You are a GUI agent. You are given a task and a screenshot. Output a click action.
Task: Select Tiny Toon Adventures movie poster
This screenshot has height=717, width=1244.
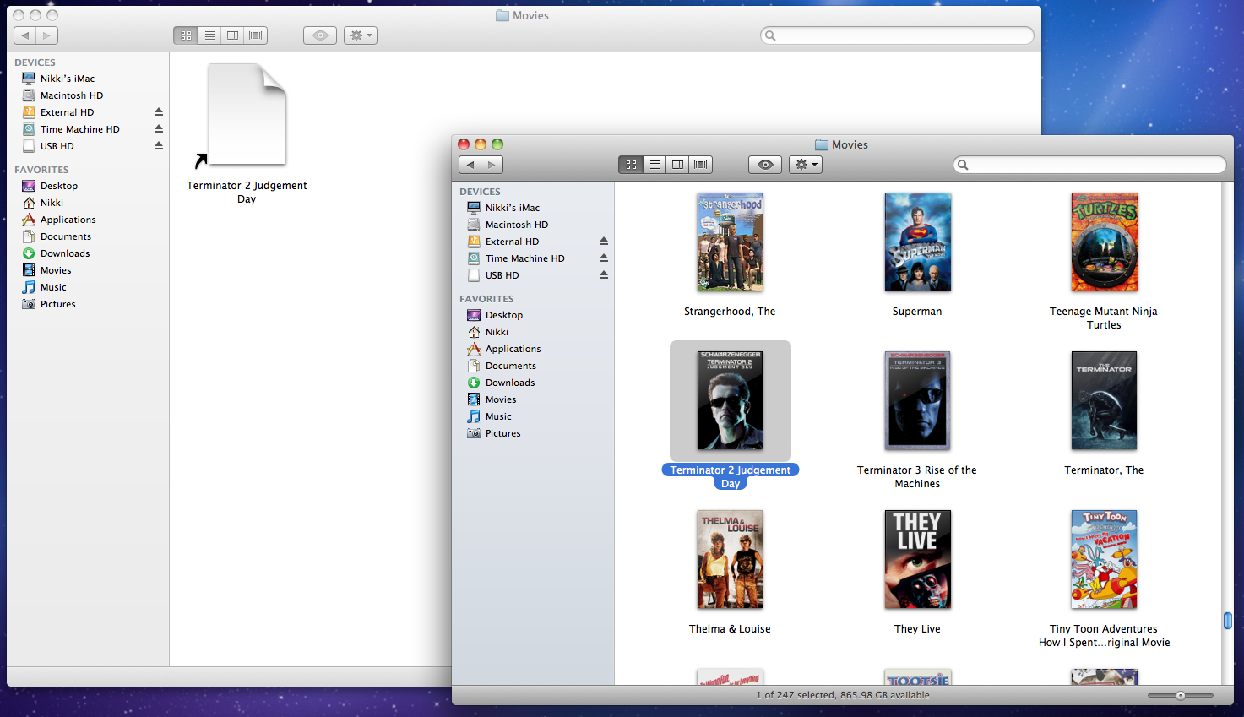click(1105, 559)
